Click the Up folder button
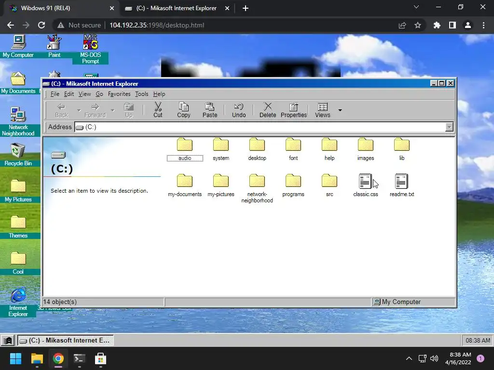This screenshot has height=370, width=494. pos(129,110)
